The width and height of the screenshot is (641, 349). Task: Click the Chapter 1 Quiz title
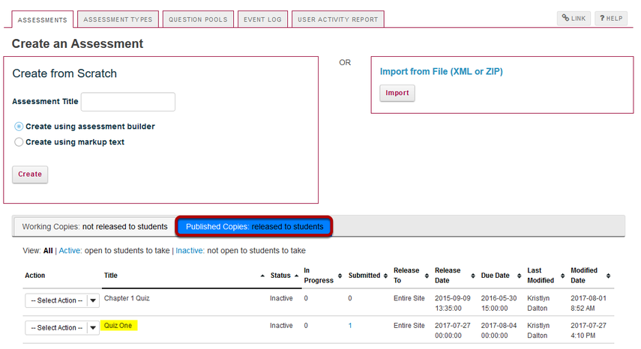[x=127, y=298]
